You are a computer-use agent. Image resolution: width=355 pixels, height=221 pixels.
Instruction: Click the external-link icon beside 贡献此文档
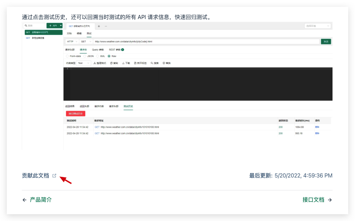(54, 175)
